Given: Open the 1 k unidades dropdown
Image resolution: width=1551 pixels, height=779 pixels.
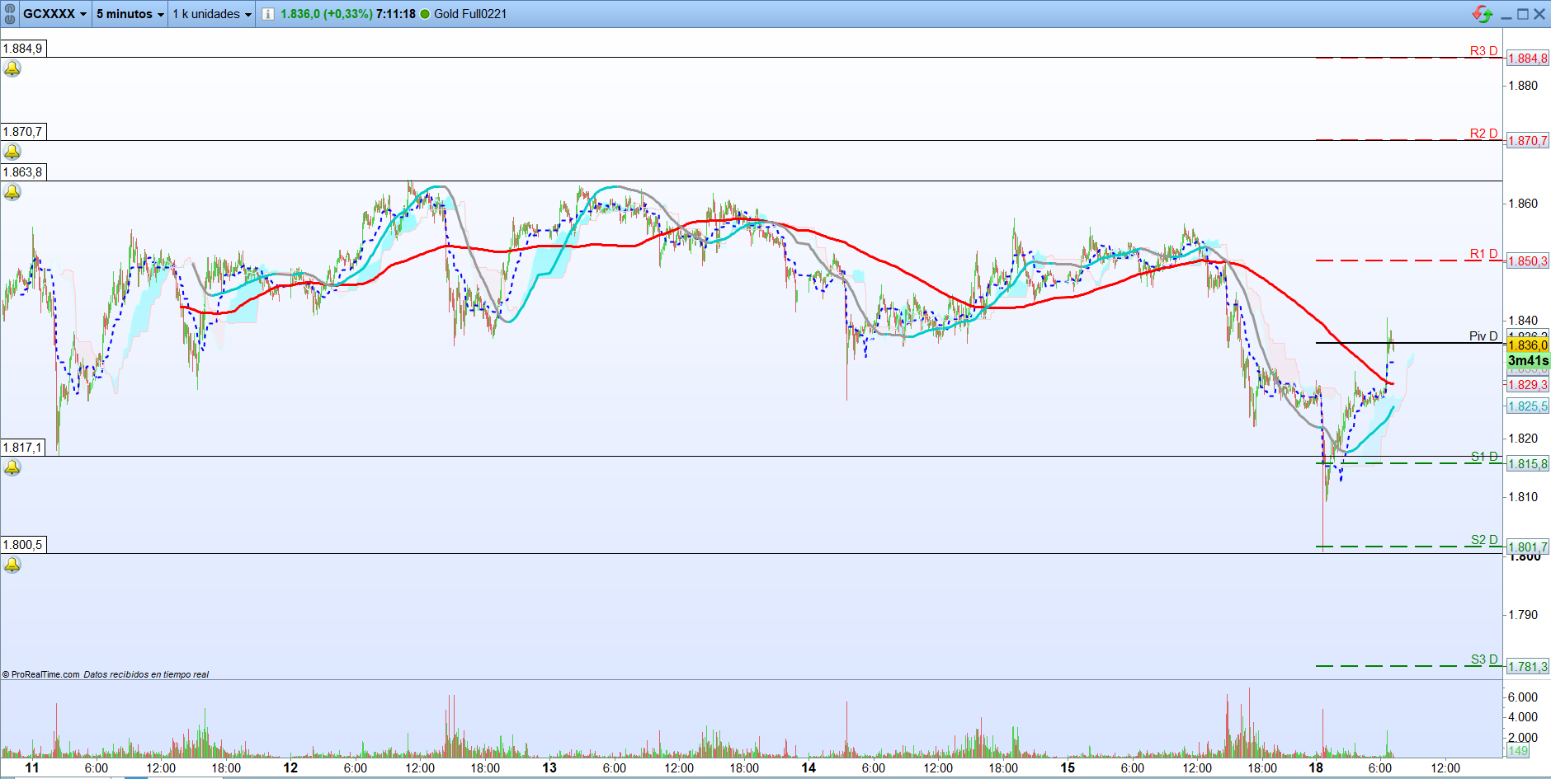Looking at the screenshot, I should click(212, 14).
